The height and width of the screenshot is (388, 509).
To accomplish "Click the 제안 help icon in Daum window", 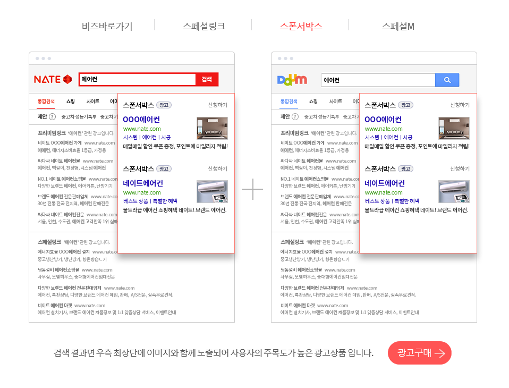I will [295, 116].
